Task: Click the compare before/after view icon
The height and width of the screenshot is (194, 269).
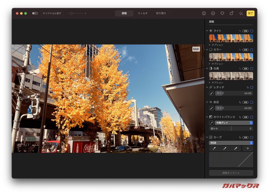Action: point(35,13)
